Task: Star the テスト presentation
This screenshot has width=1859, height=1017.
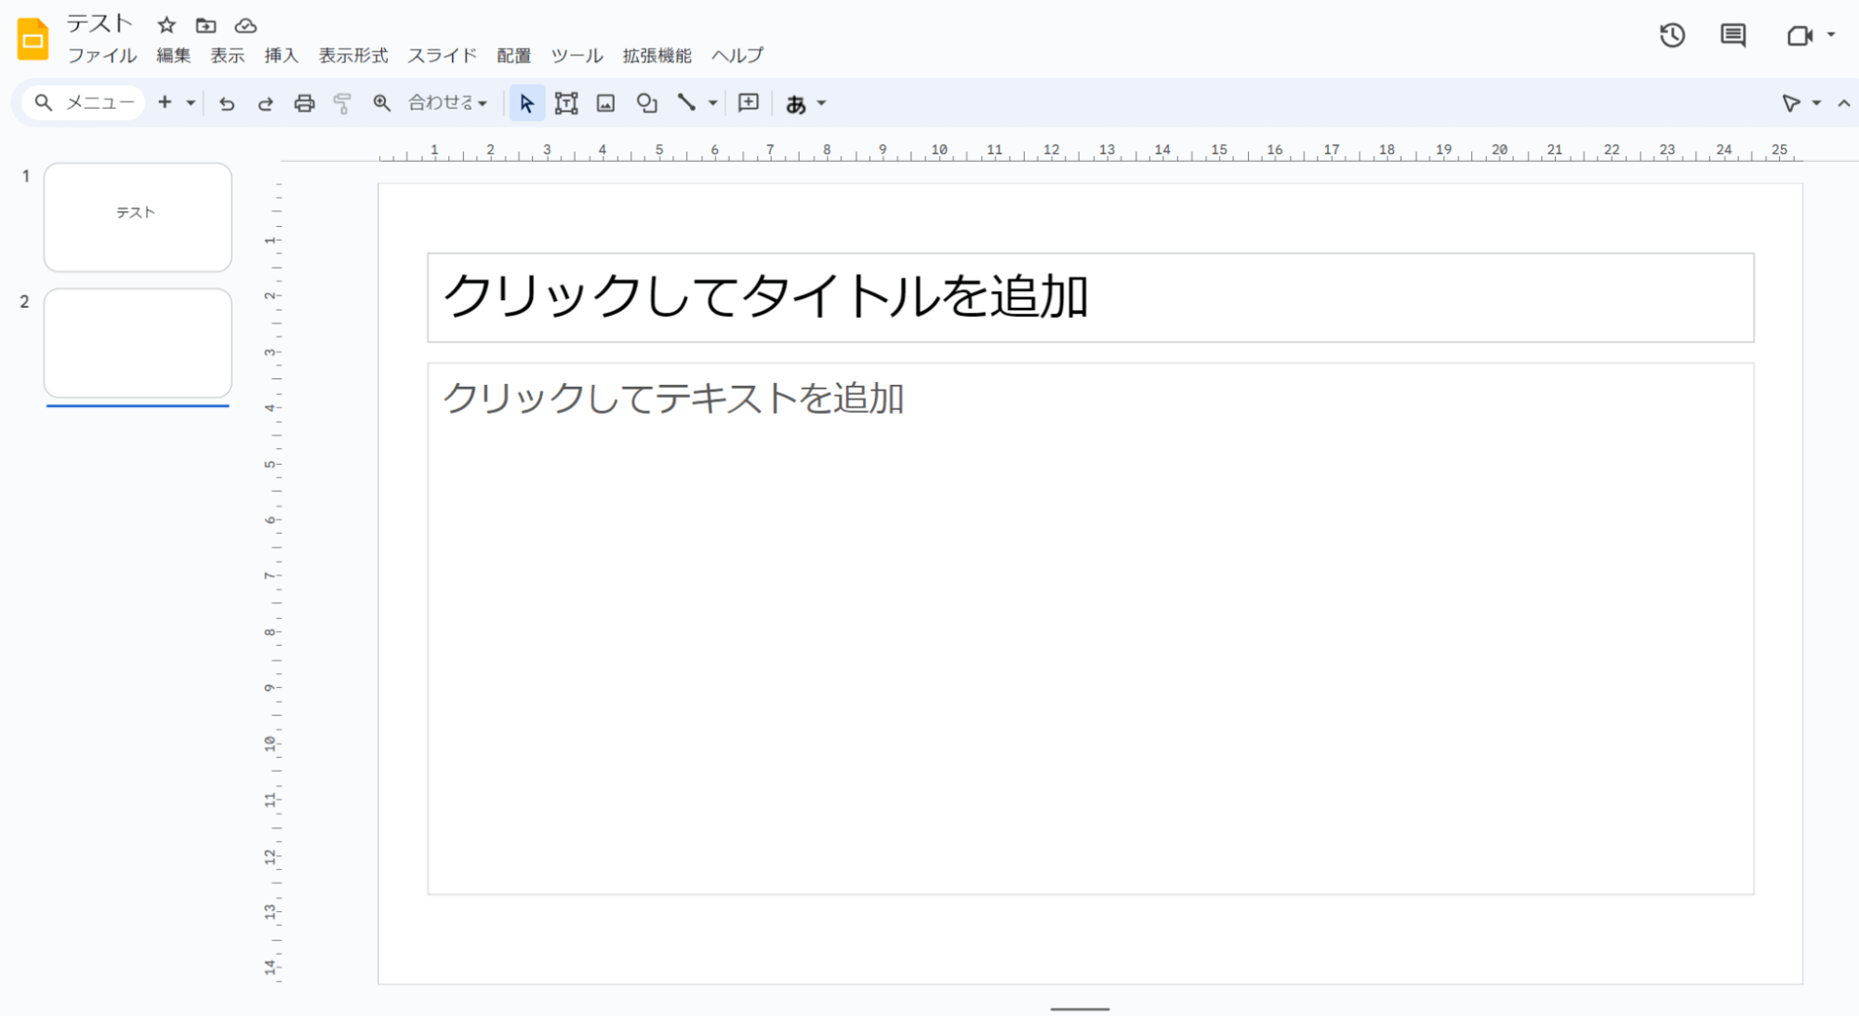Action: pyautogui.click(x=166, y=25)
